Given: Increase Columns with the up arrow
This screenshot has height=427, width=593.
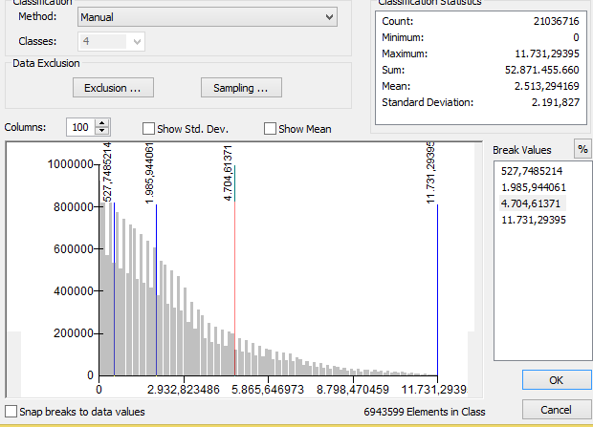Looking at the screenshot, I should (102, 123).
